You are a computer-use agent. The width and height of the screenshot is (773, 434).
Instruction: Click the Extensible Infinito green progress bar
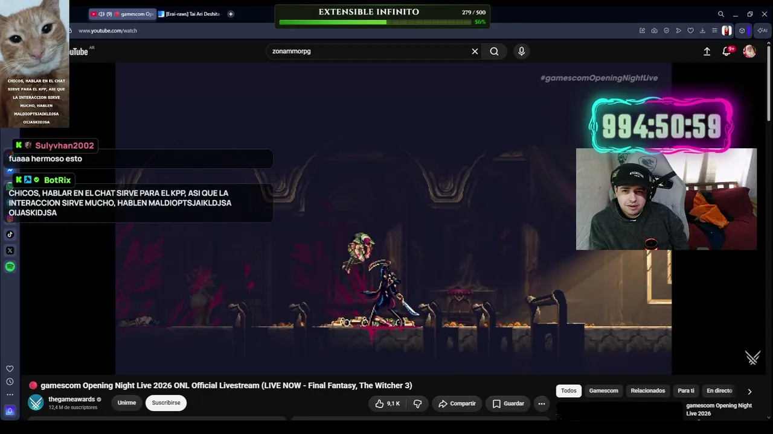375,22
